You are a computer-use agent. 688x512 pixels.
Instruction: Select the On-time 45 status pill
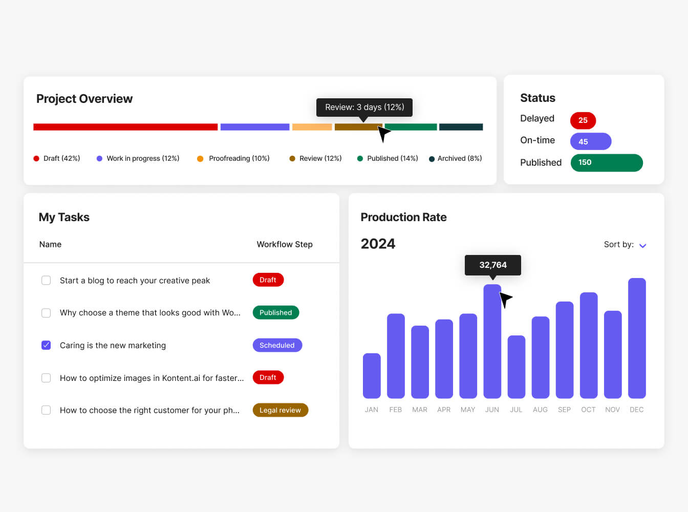[590, 141]
